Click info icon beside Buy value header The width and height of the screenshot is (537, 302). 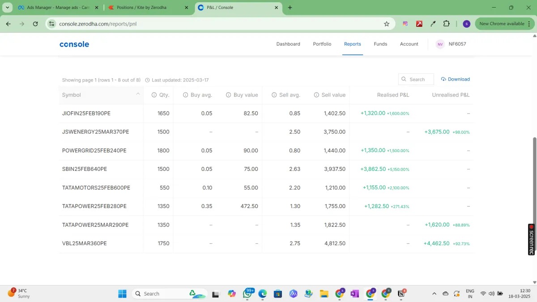[228, 95]
